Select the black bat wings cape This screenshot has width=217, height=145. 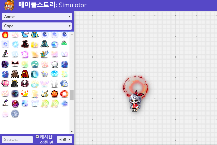pos(15,64)
